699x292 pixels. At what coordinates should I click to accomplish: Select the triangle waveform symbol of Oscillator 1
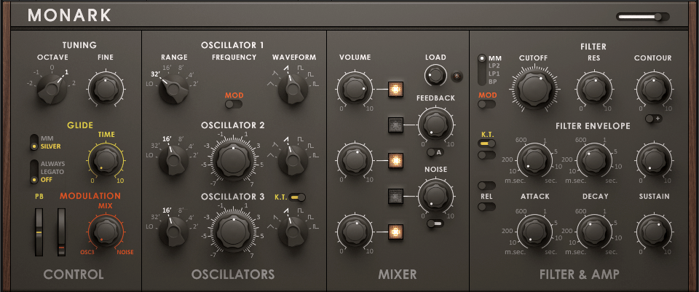(x=272, y=83)
